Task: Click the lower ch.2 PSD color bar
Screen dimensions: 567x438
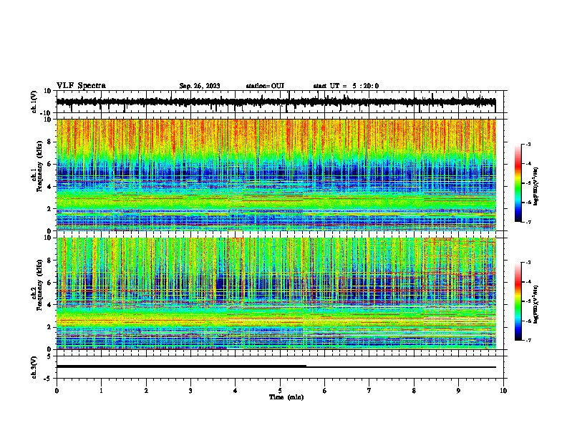Action: tap(518, 301)
